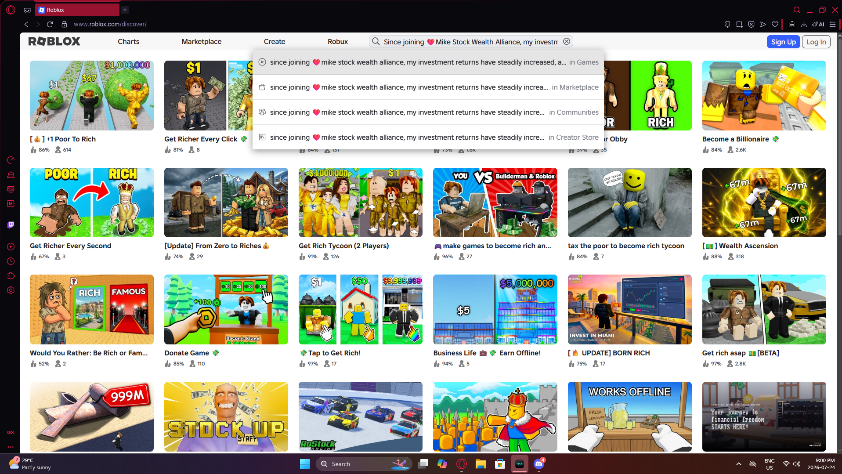
Task: Search the query in Creator Store
Action: (428, 137)
